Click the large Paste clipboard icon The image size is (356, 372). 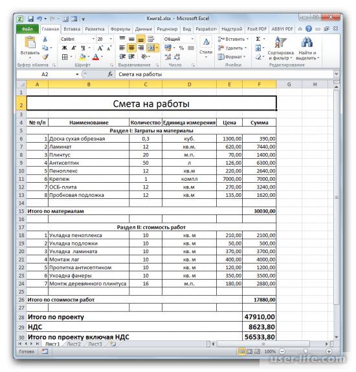coord(30,43)
